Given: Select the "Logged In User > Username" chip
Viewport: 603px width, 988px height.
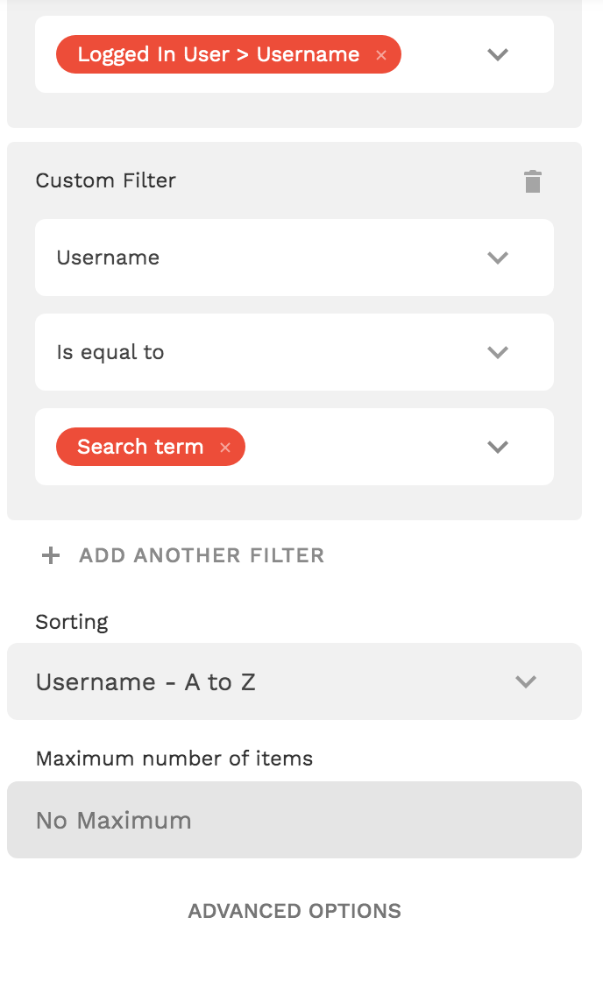Looking at the screenshot, I should coord(218,54).
